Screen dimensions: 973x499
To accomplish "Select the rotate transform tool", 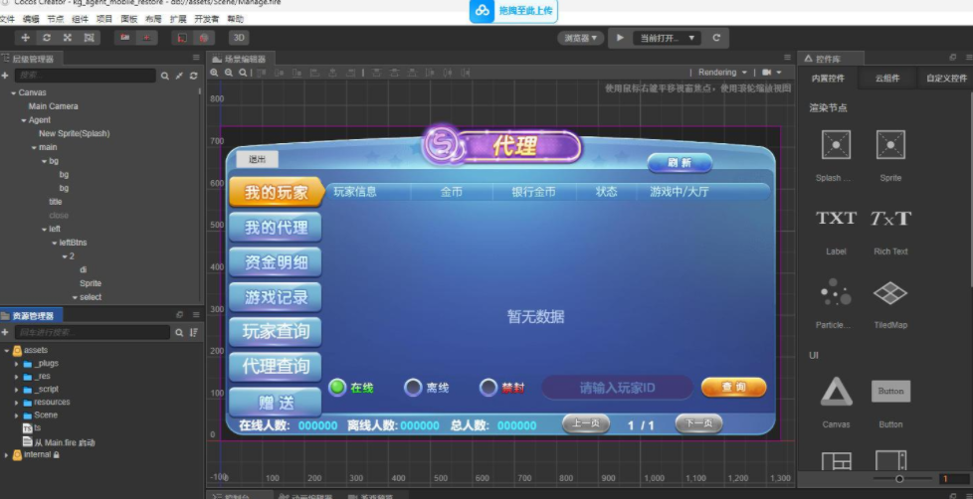I will 47,38.
